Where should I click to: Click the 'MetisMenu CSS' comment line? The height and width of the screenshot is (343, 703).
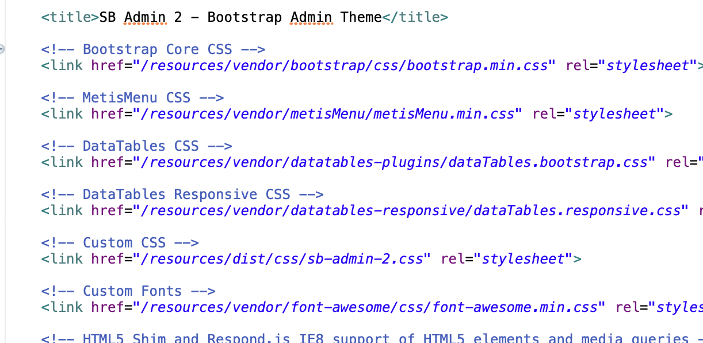[132, 98]
